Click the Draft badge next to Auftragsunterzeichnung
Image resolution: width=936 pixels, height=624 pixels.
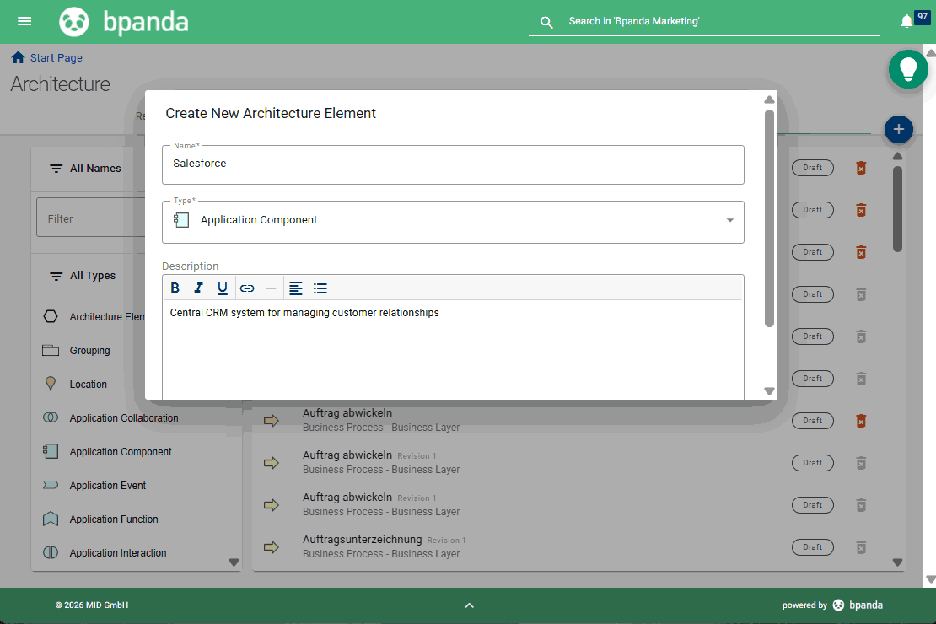[x=812, y=546]
